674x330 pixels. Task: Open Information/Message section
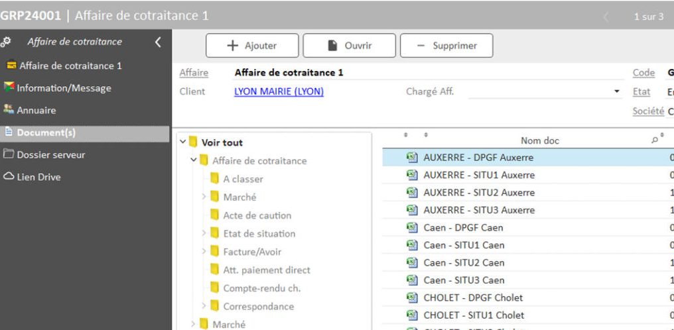click(64, 88)
